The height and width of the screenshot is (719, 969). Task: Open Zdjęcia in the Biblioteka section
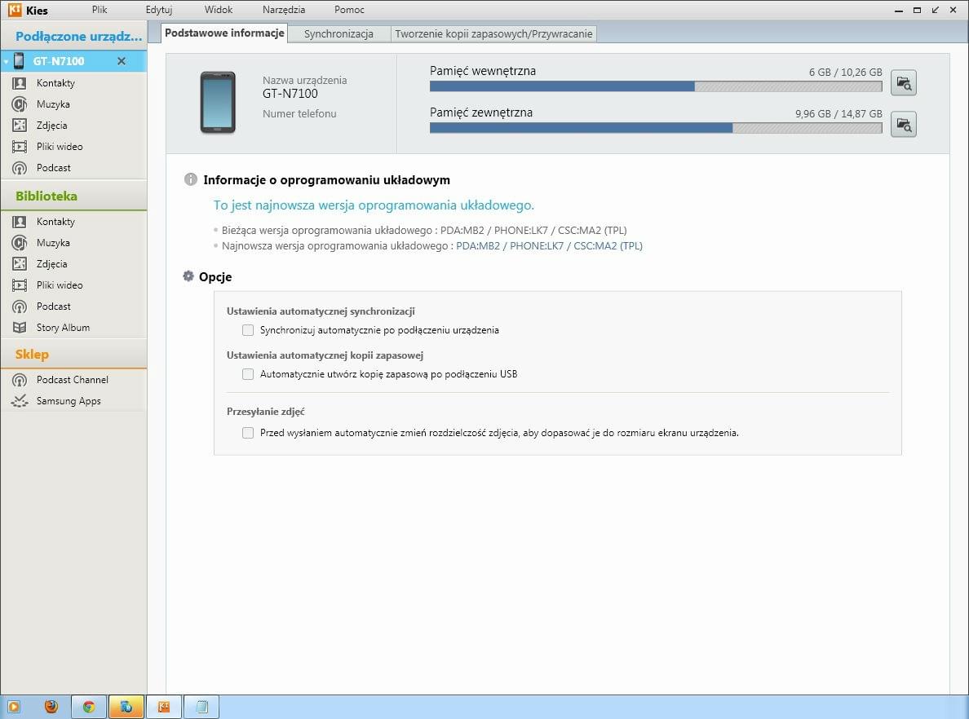73,264
